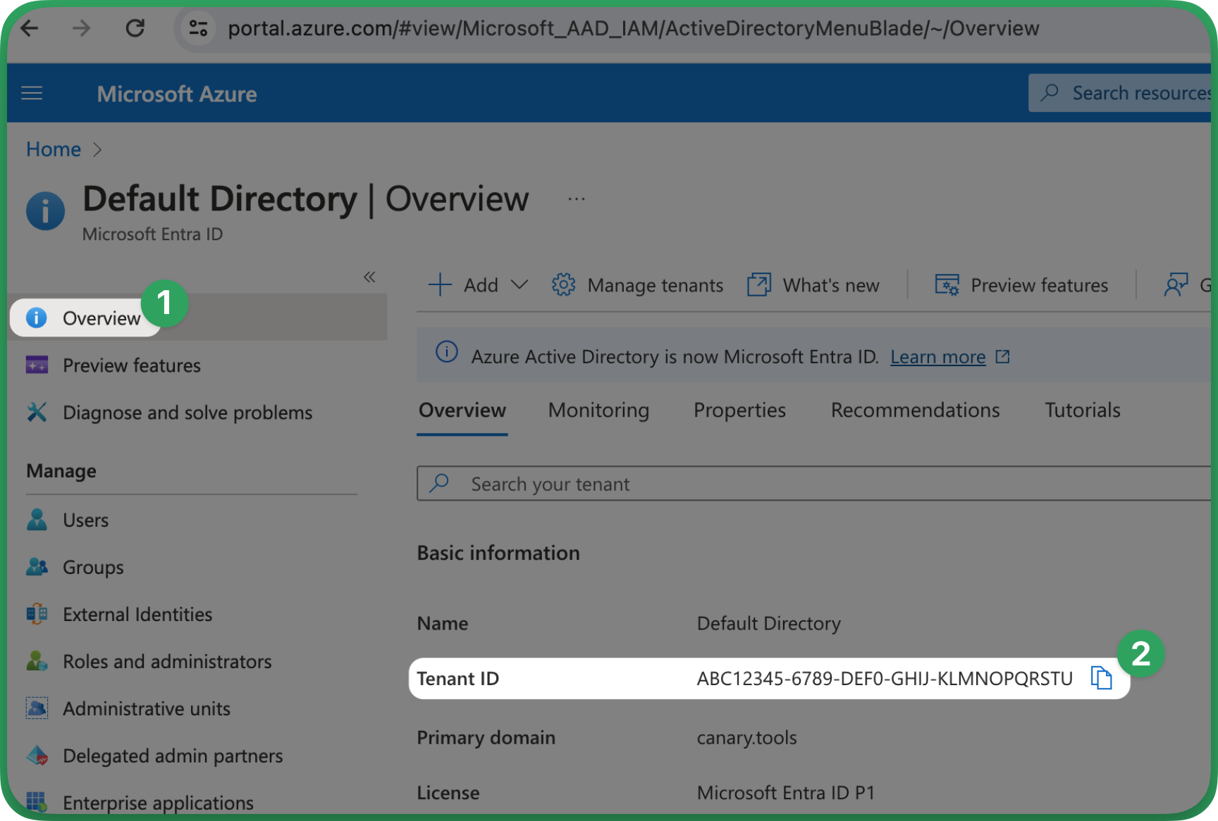Image resolution: width=1218 pixels, height=821 pixels.
Task: Click the feedback person icon in toolbar
Action: tap(1176, 284)
